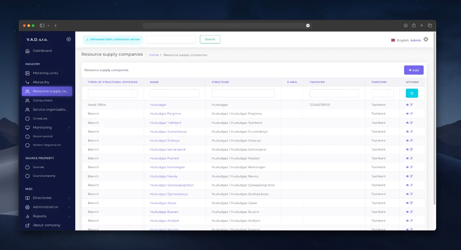The image size is (461, 250).
Task: Click the Directories book icon
Action: (27, 198)
